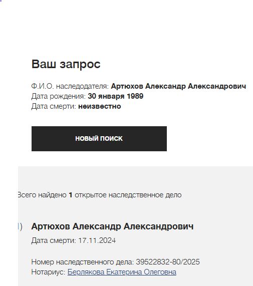Select bold name in Ф.И.О. наследодателя line
The width and height of the screenshot is (253, 286).
(x=178, y=86)
